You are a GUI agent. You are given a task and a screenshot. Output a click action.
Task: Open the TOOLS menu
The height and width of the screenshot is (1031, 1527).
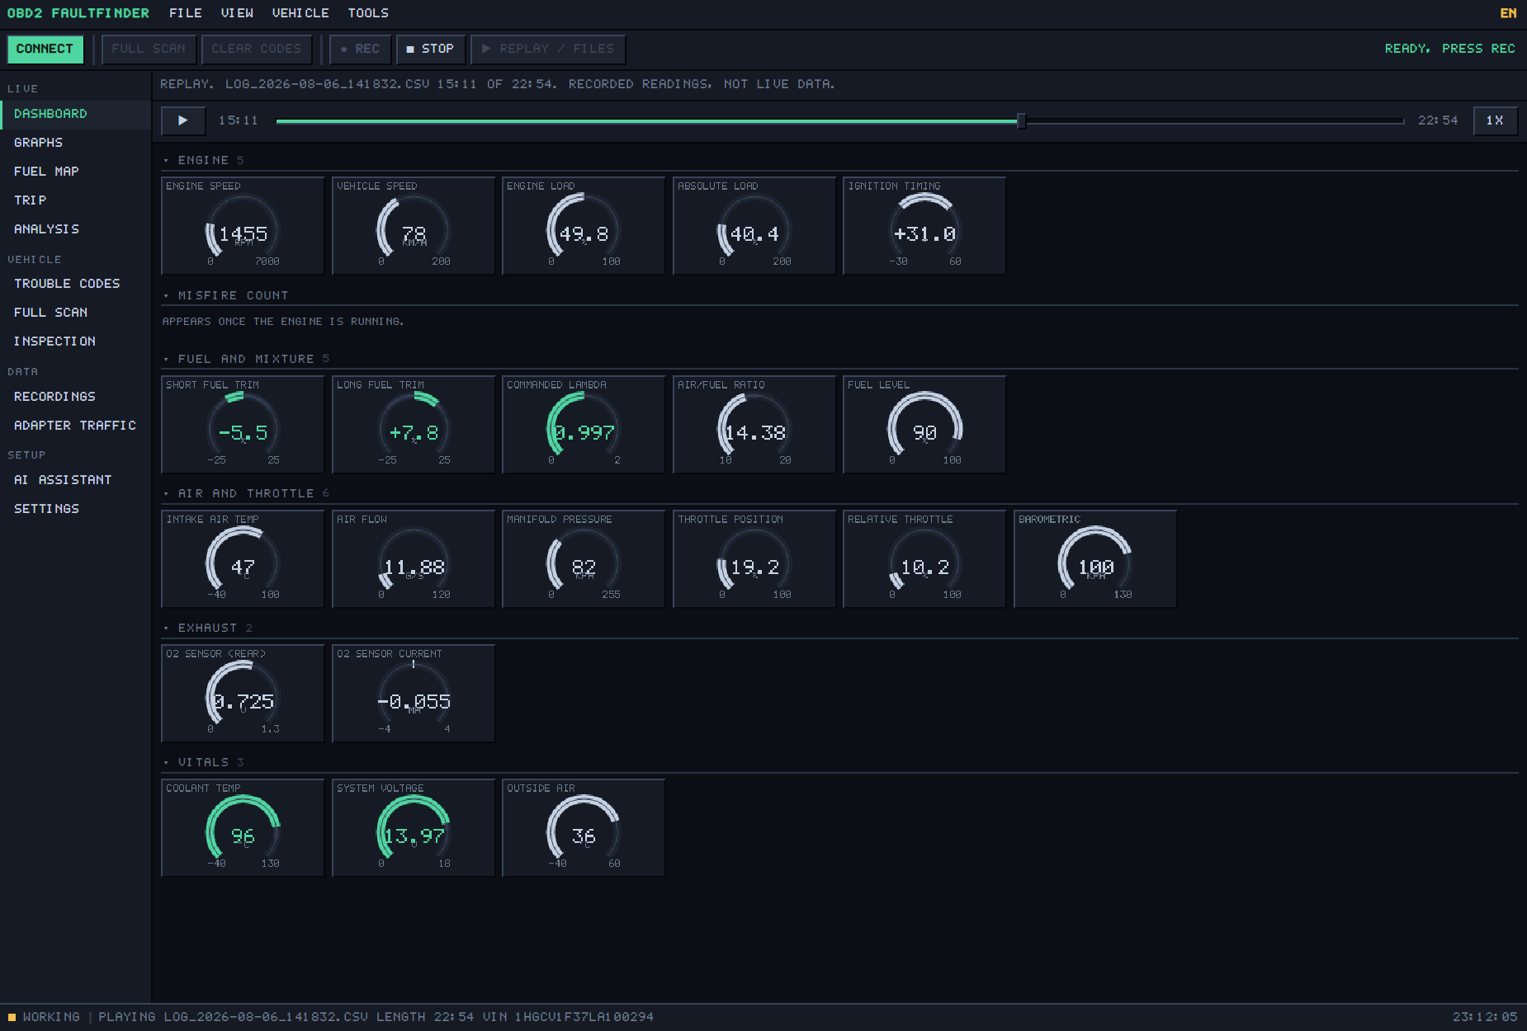click(x=368, y=13)
